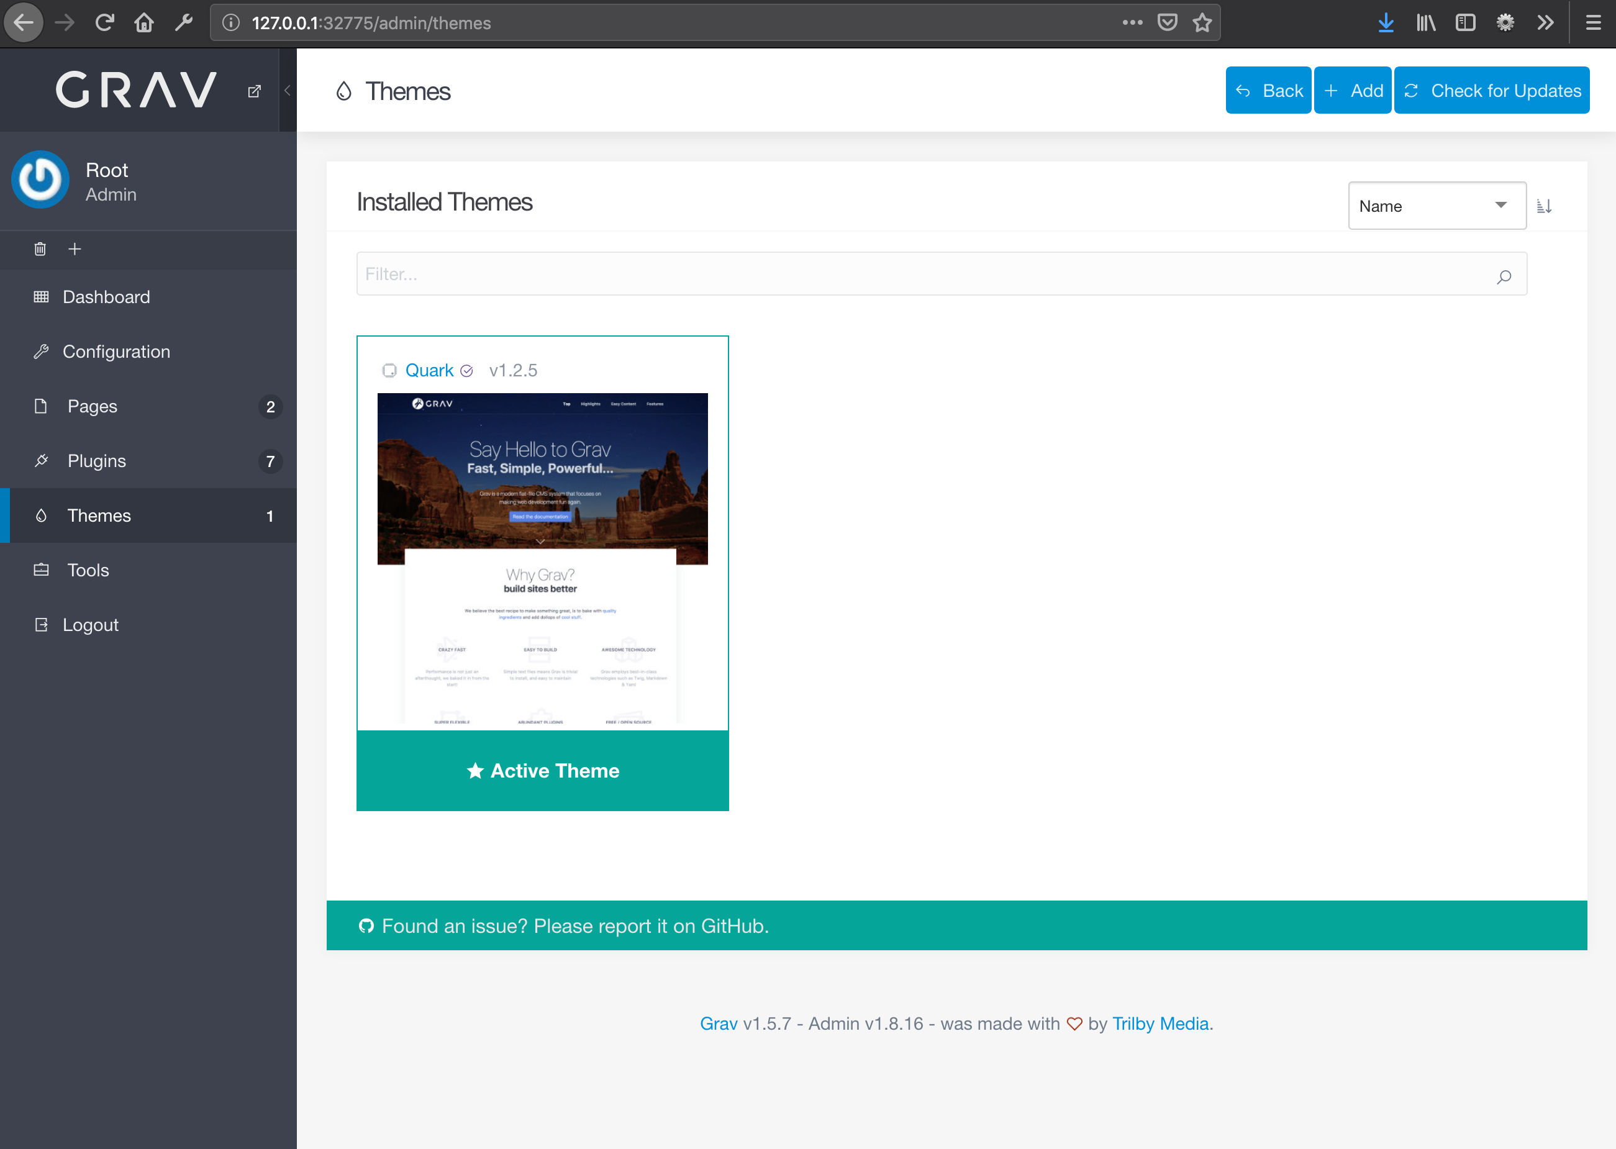
Task: Open the Configuration menu item
Action: tap(148, 352)
